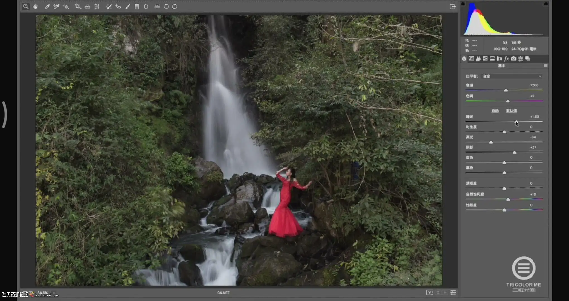569x301 pixels.
Task: Switch to the Basic panel tab
Action: [x=464, y=59]
